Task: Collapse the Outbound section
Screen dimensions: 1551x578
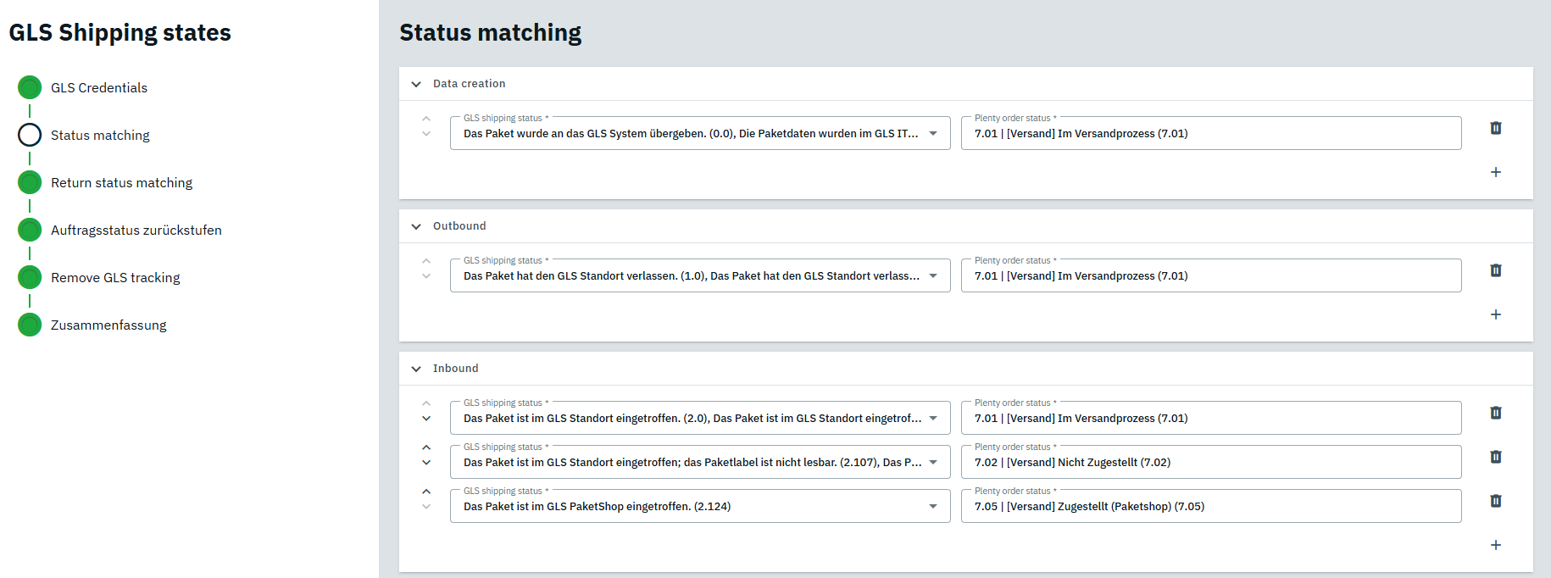Action: 416,226
